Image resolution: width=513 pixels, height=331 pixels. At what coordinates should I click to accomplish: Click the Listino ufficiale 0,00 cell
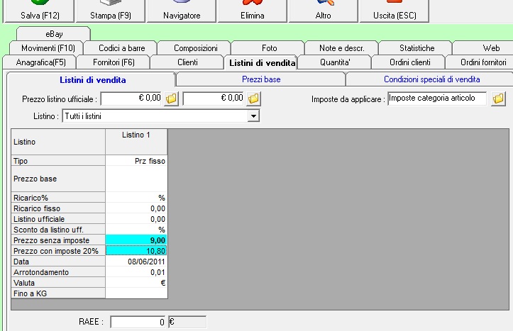(136, 219)
